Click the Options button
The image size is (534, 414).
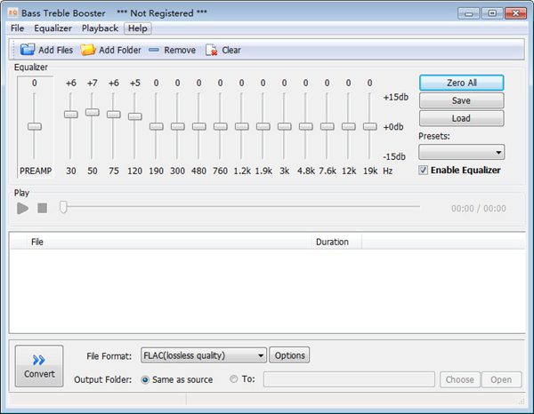[289, 355]
